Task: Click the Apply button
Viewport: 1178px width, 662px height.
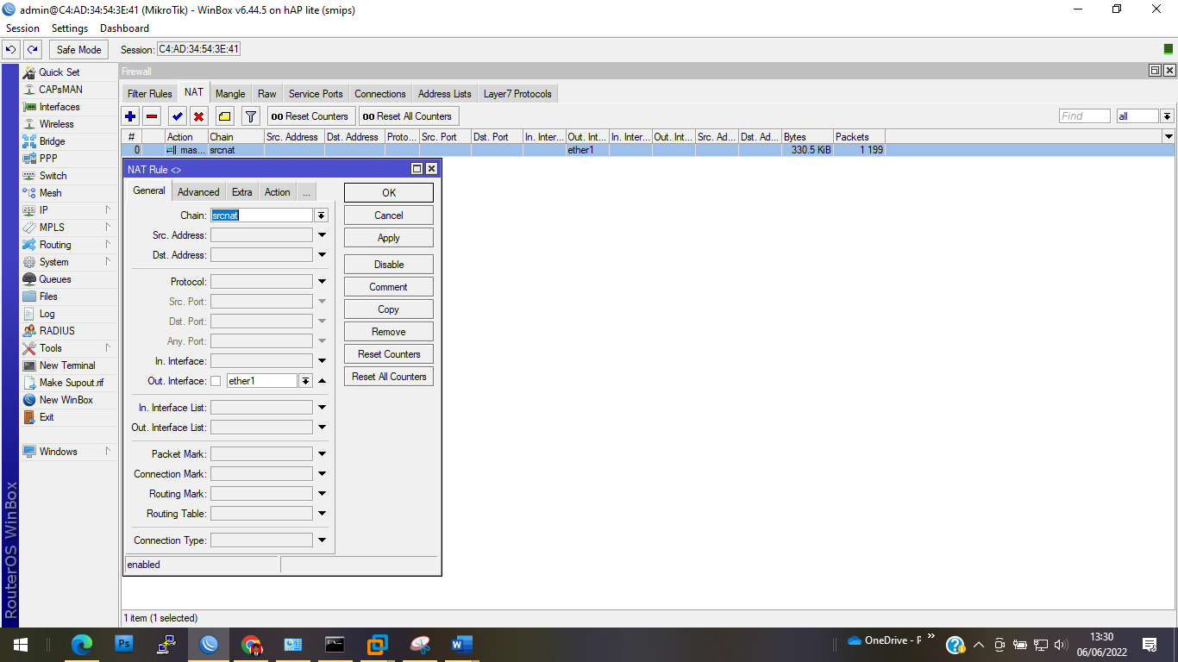Action: [389, 238]
